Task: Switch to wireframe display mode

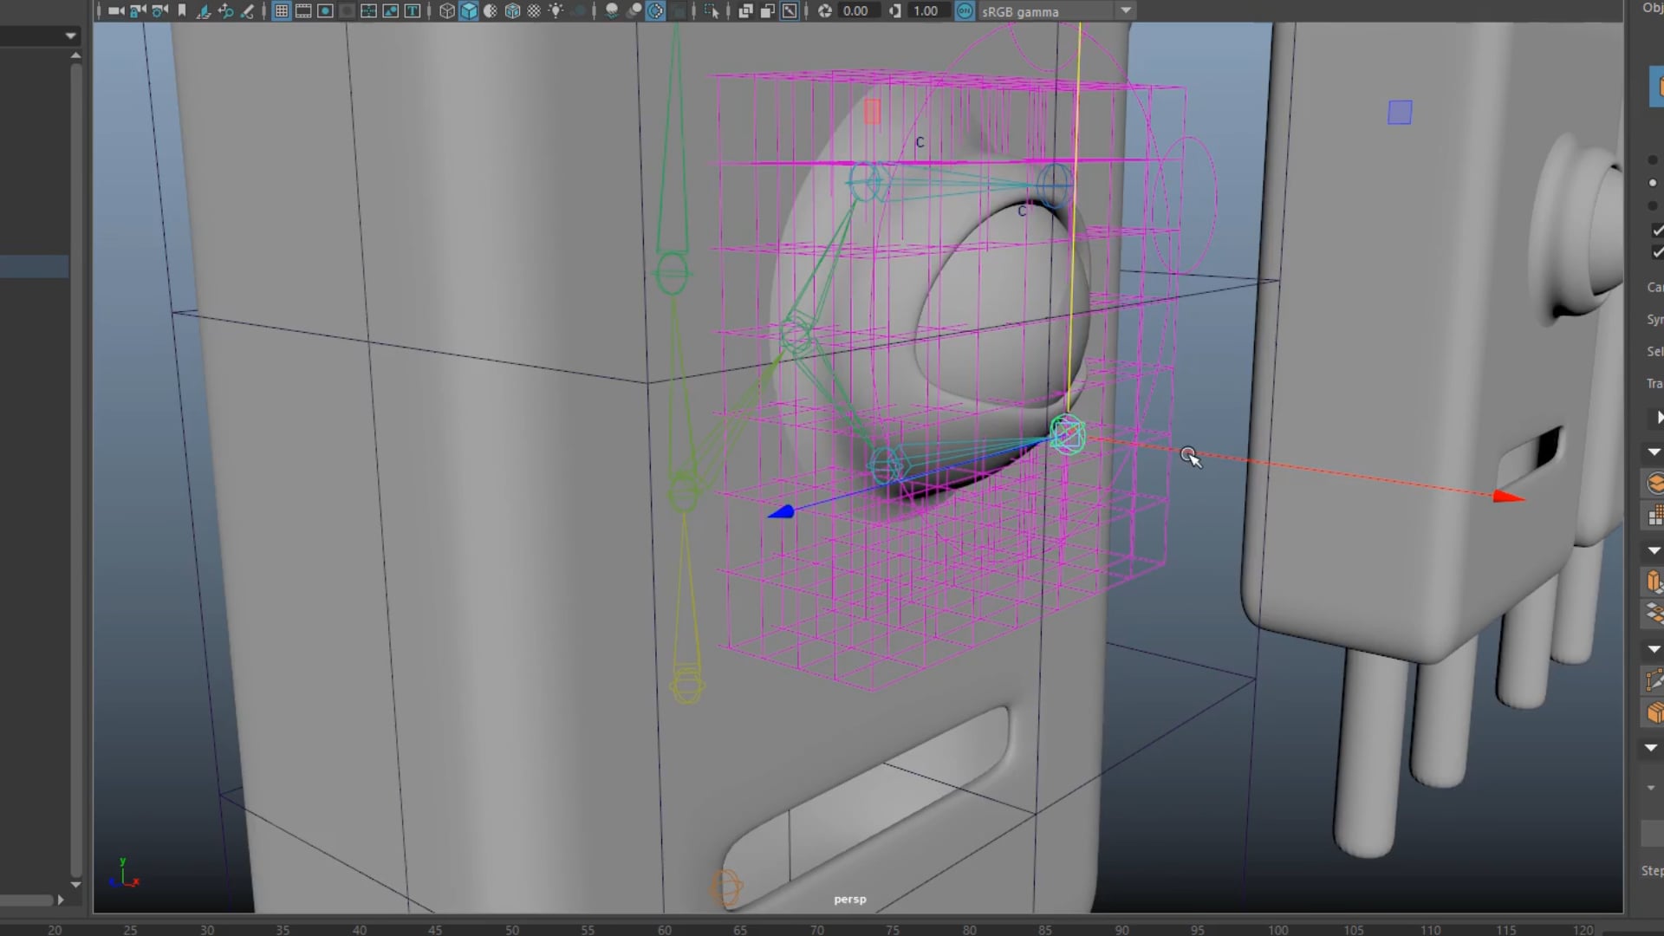Action: (446, 11)
